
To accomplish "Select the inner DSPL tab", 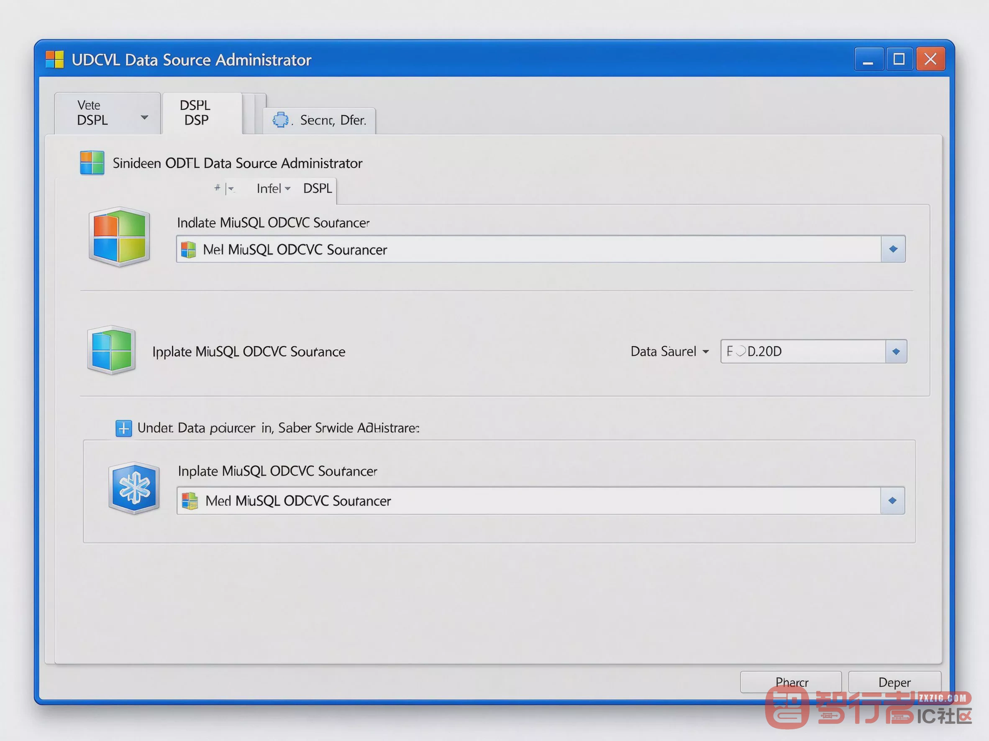I will [318, 188].
